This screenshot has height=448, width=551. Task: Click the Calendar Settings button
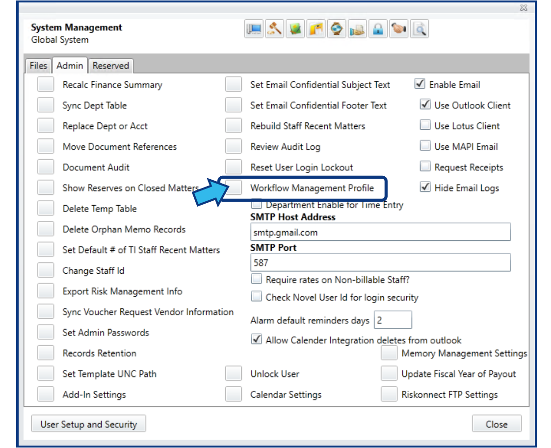pyautogui.click(x=234, y=394)
